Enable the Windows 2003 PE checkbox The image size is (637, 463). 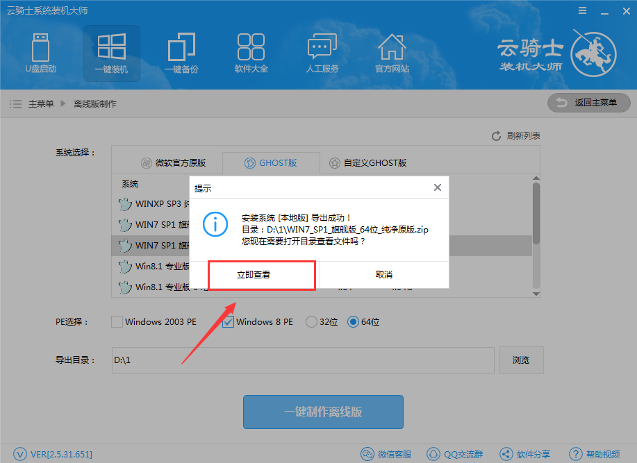[117, 321]
